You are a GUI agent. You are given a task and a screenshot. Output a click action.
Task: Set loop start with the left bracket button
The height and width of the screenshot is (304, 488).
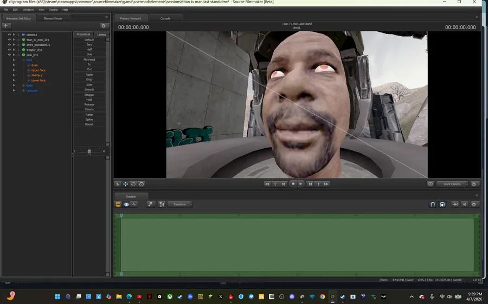coord(275,184)
